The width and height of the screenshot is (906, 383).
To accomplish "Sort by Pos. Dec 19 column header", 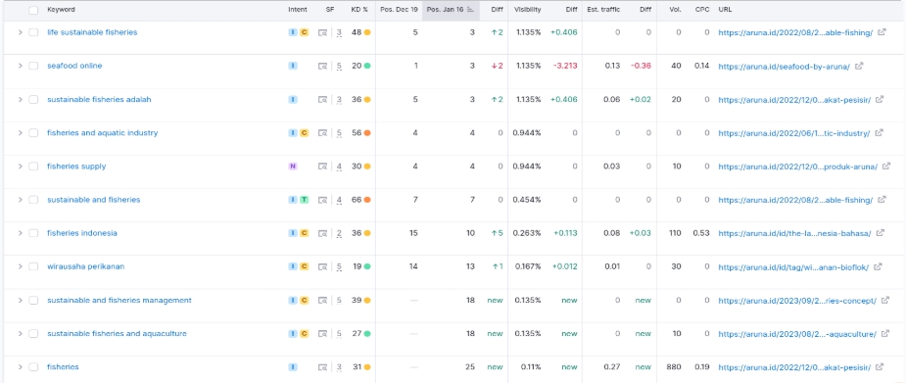I will [400, 10].
